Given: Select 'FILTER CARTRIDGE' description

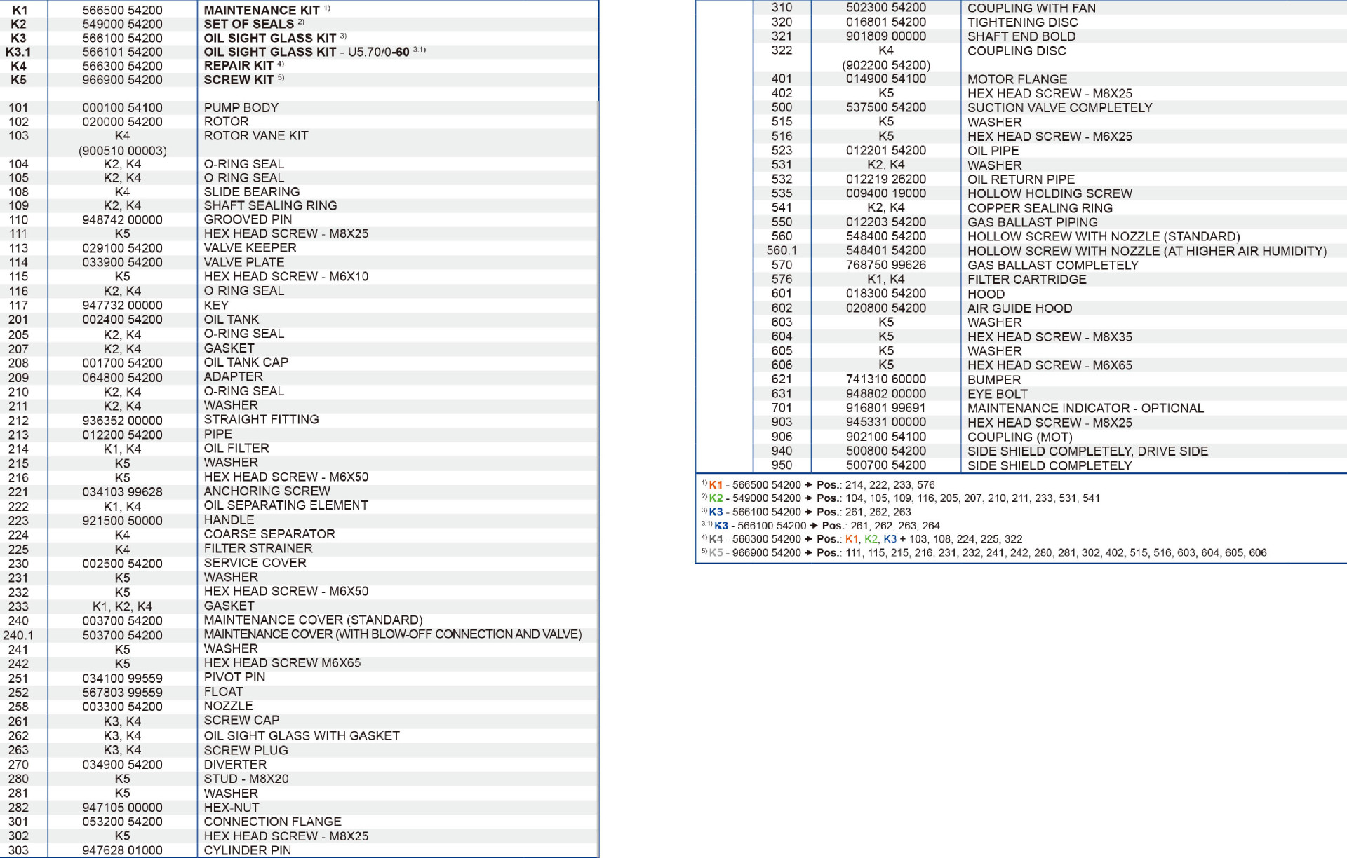Looking at the screenshot, I should click(x=1026, y=279).
